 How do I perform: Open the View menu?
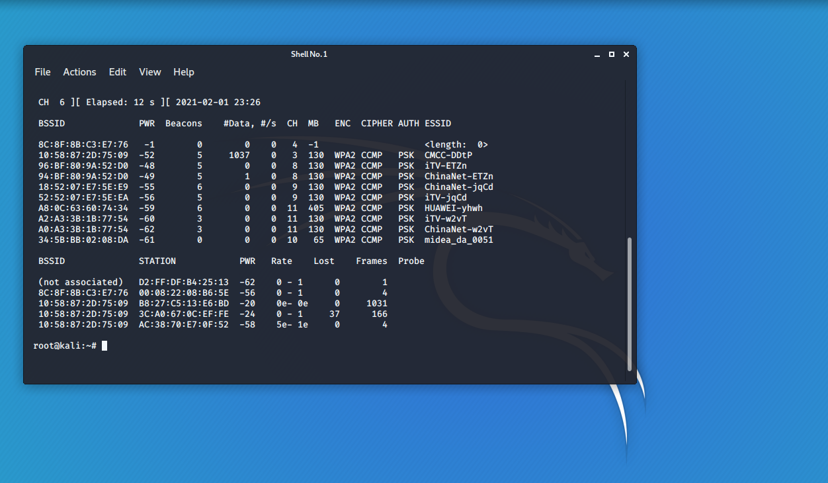(x=150, y=72)
